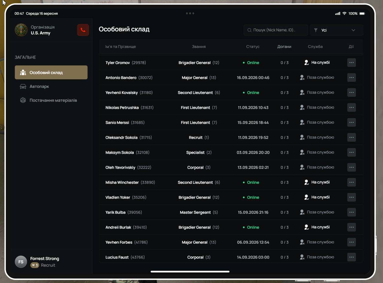Go to Постачання матеріалів section
Image resolution: width=383 pixels, height=283 pixels.
tap(51, 100)
